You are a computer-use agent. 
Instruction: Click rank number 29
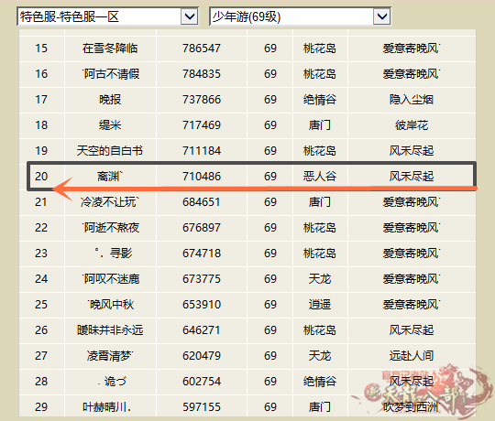41,407
